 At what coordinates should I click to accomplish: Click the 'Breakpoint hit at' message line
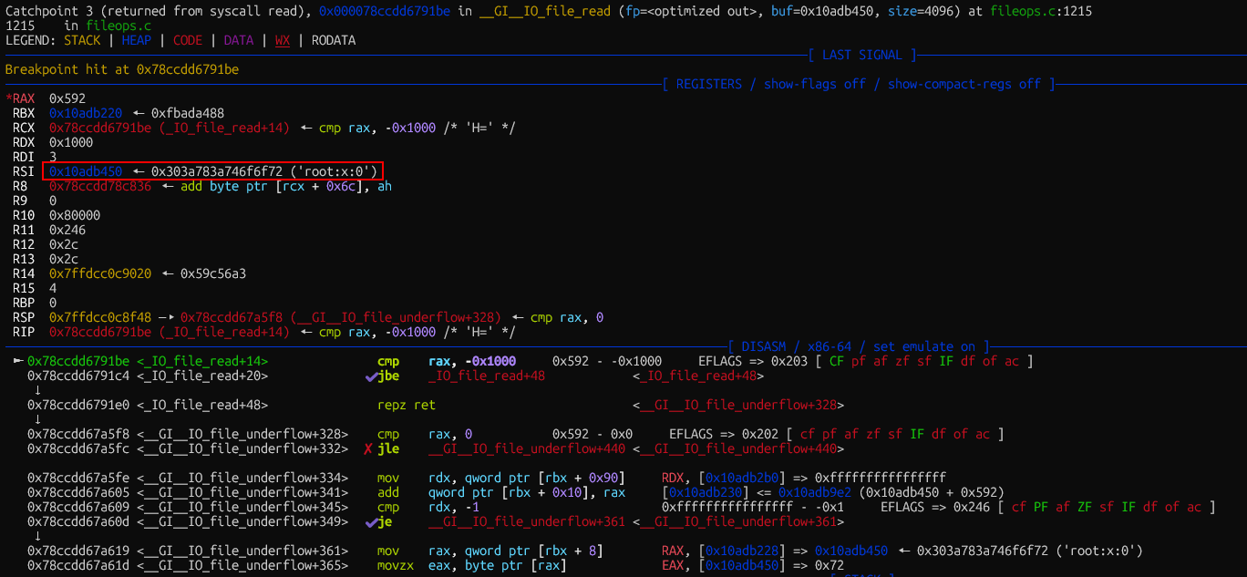[122, 69]
